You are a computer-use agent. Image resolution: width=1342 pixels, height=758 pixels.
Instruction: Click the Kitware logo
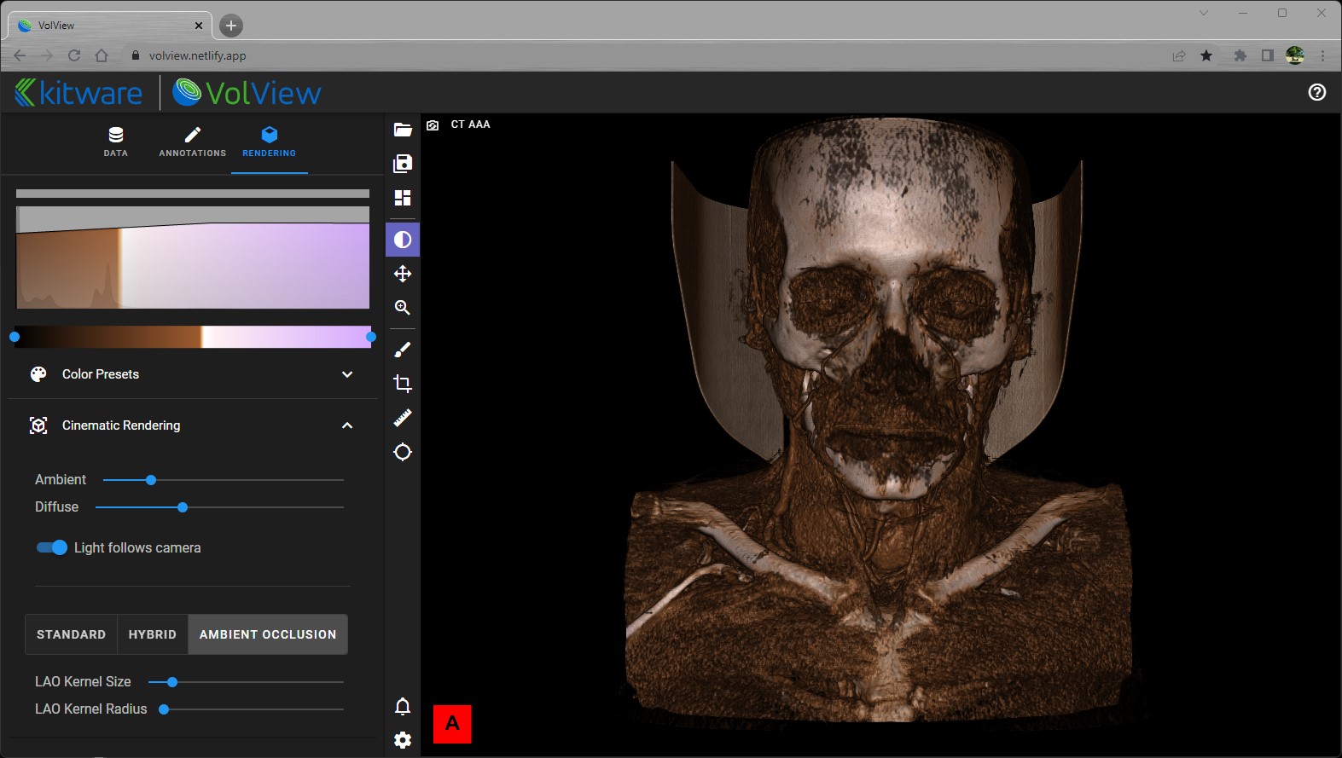(x=78, y=92)
